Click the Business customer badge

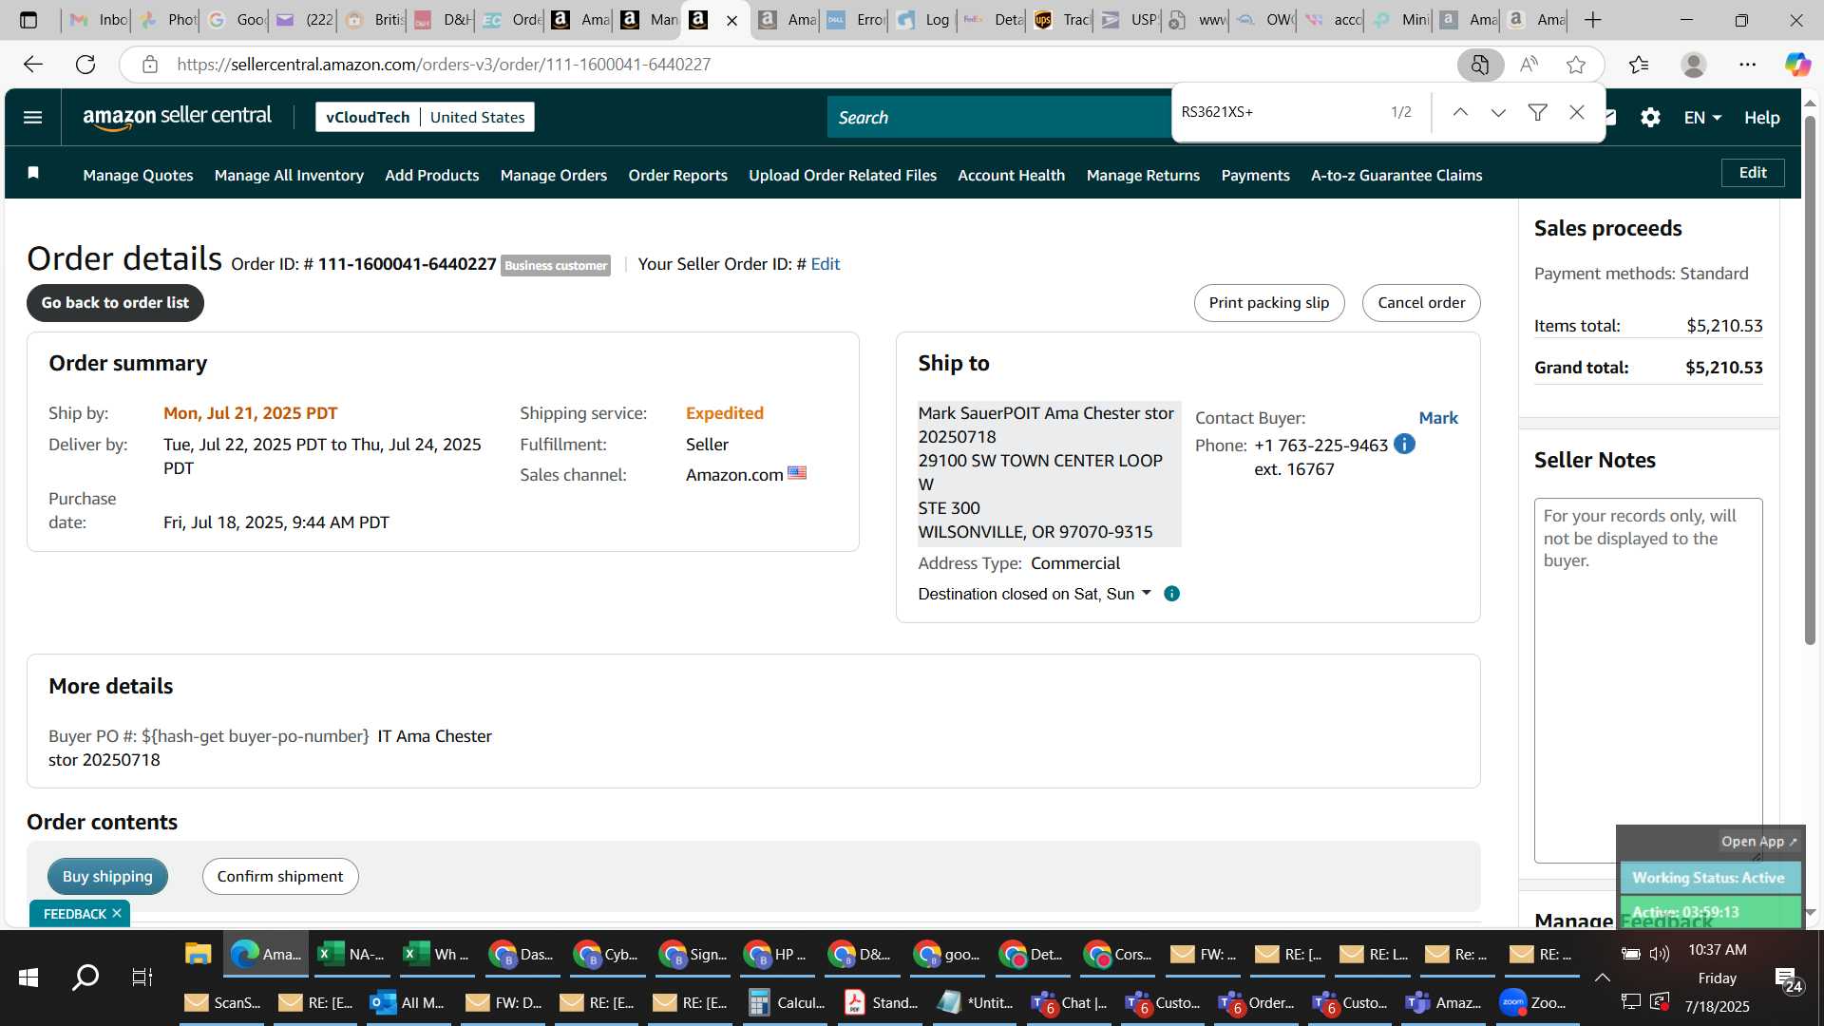[x=556, y=265]
